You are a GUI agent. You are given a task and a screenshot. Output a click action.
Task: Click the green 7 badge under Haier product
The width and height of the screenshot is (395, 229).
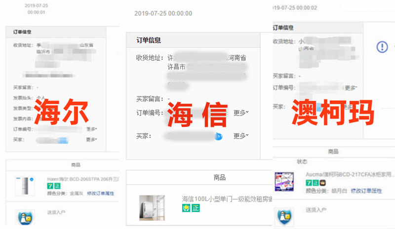pyautogui.click(x=49, y=186)
